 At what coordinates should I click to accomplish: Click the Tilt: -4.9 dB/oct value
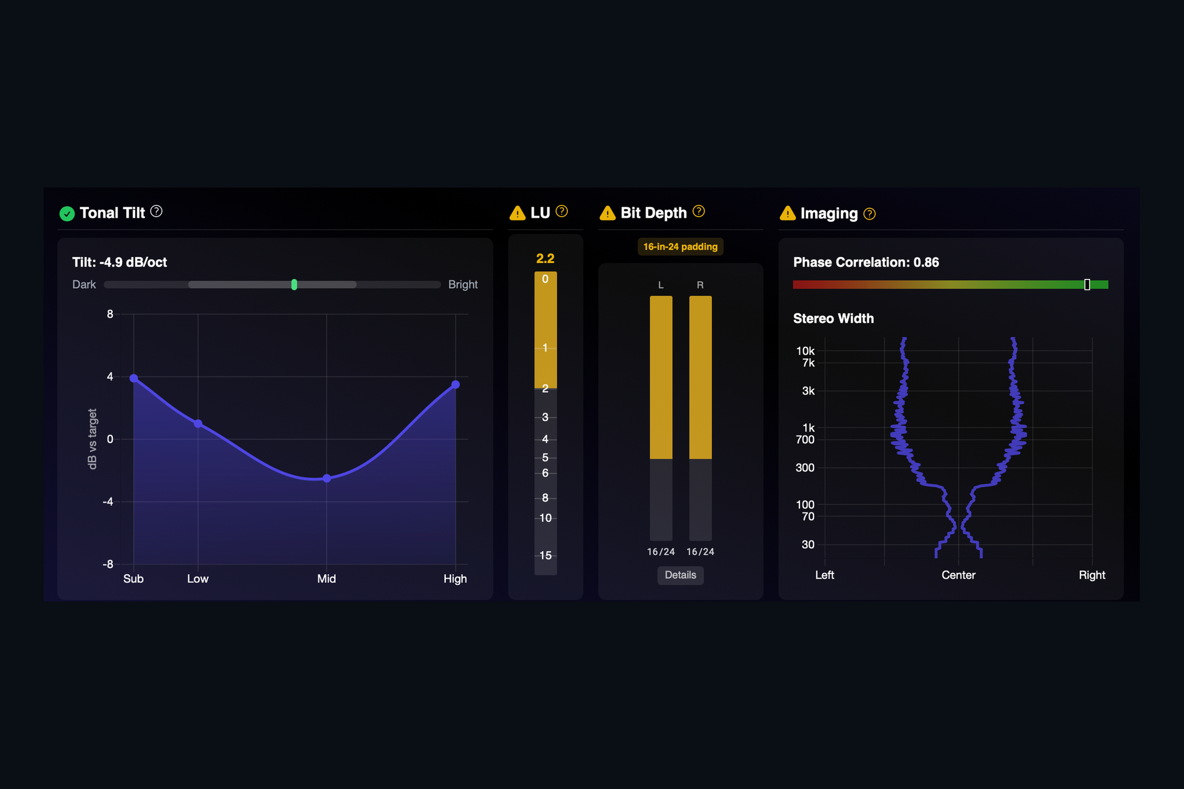[120, 262]
